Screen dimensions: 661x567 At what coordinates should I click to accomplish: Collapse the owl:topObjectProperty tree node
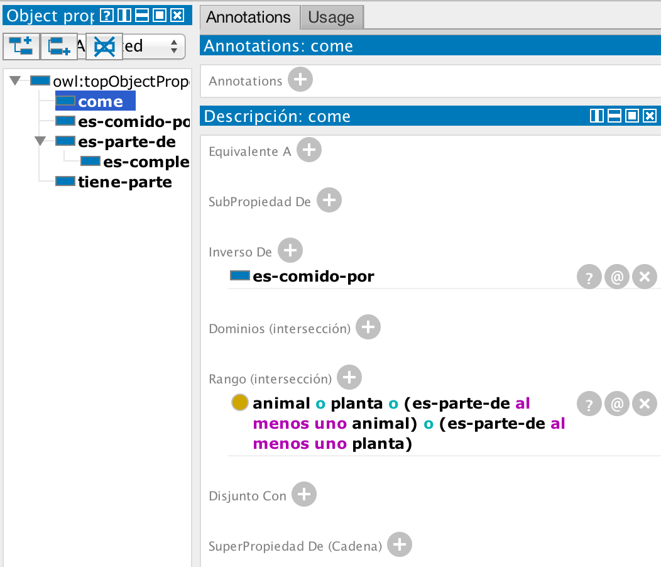tap(15, 80)
